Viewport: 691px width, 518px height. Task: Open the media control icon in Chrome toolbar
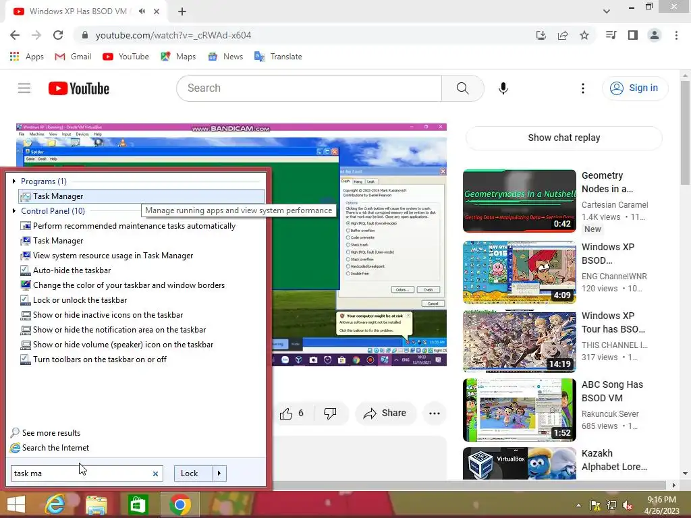611,35
